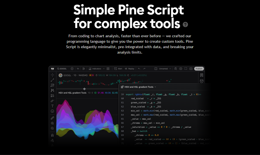Open the help question mark beside heading
The image size is (260, 155).
(185, 24)
